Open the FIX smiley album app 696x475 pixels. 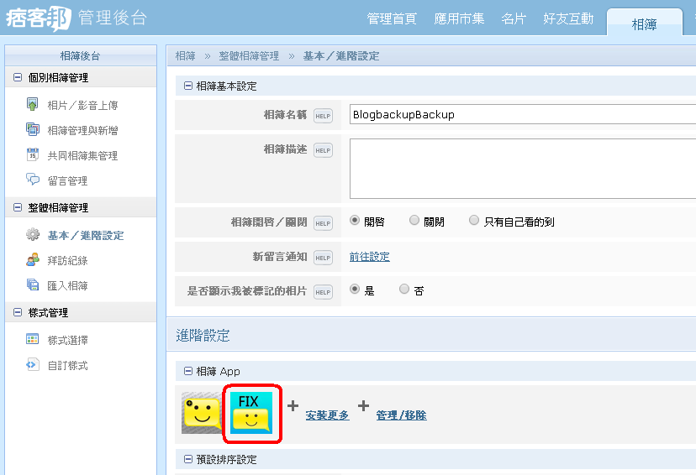point(251,413)
